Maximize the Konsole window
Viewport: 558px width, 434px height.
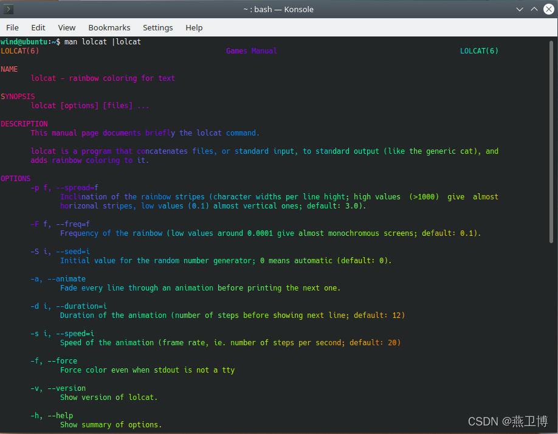pos(534,9)
